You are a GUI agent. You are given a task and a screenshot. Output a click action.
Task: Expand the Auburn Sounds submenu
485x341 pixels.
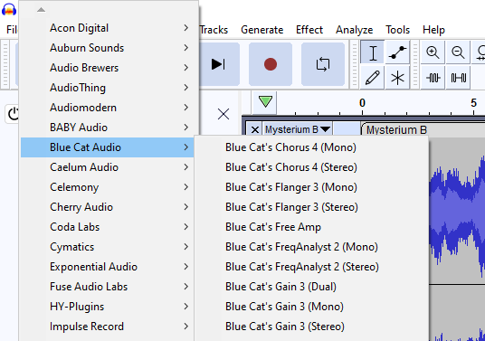[108, 48]
